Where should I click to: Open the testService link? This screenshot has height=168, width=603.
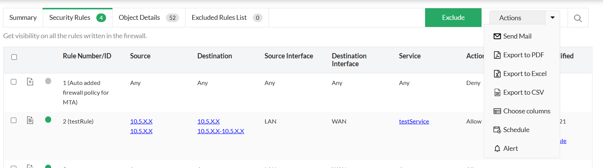[x=414, y=121]
